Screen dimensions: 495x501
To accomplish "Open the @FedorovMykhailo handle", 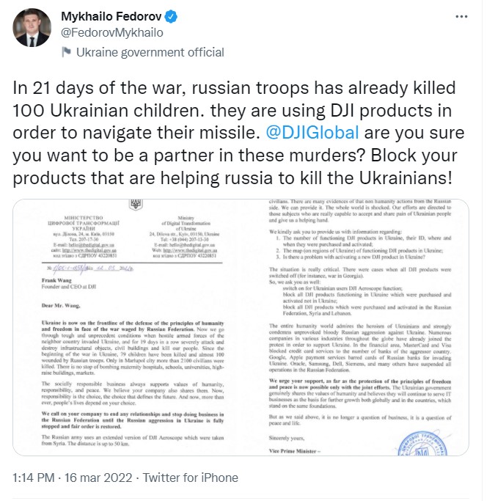I will coord(106,33).
